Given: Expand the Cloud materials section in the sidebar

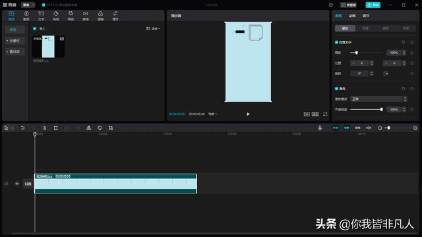Looking at the screenshot, I should coord(15,41).
